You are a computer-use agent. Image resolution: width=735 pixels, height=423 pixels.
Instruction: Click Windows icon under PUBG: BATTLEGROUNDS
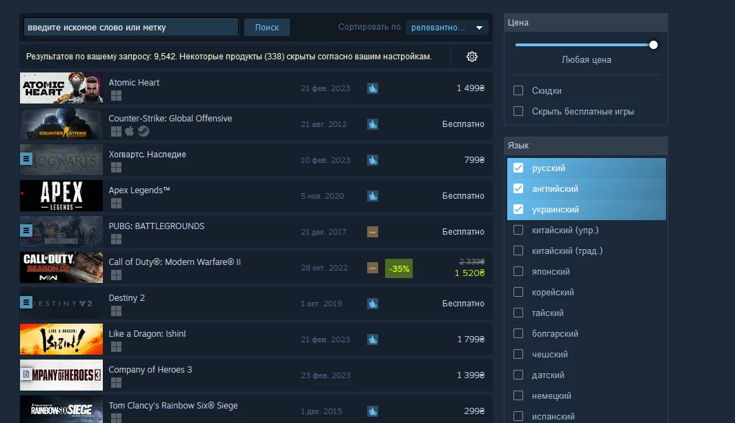tap(116, 239)
